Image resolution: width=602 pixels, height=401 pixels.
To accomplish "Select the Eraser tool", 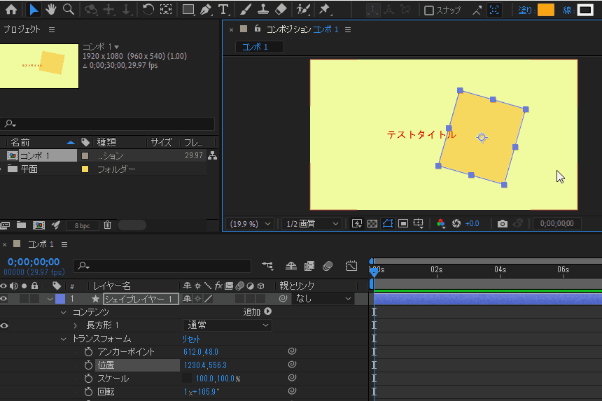I will coord(281,9).
